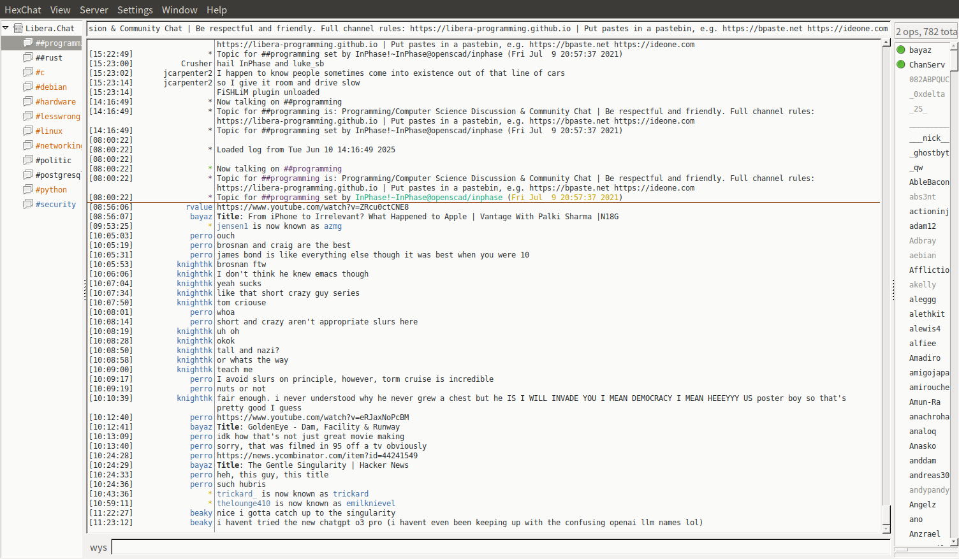Click the Libera.Chat server icon
This screenshot has height=559, width=959.
[18, 28]
